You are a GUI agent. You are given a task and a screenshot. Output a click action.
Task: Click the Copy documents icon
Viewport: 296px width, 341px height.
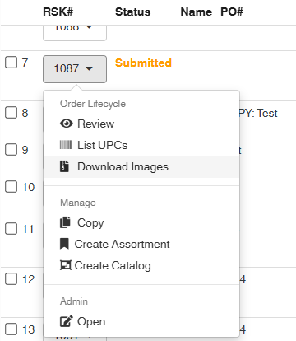[65, 222]
